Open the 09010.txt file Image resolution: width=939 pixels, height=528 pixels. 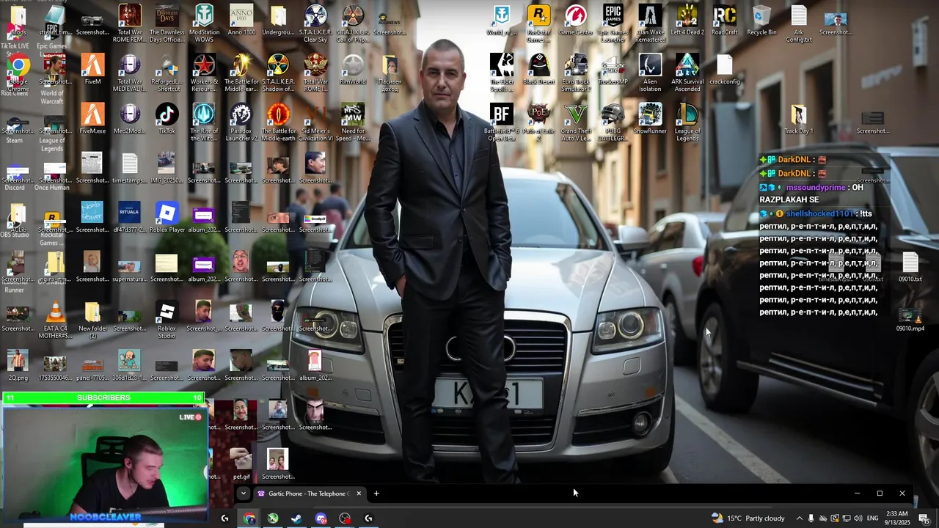point(910,267)
